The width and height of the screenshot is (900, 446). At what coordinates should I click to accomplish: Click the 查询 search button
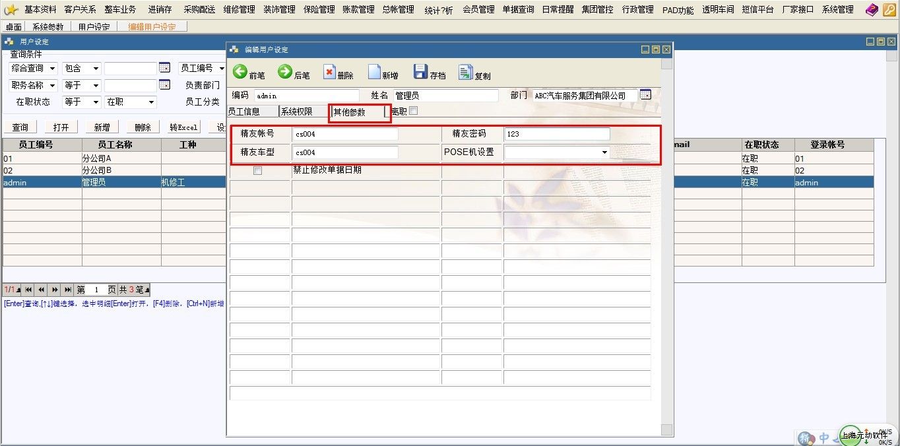tap(20, 127)
